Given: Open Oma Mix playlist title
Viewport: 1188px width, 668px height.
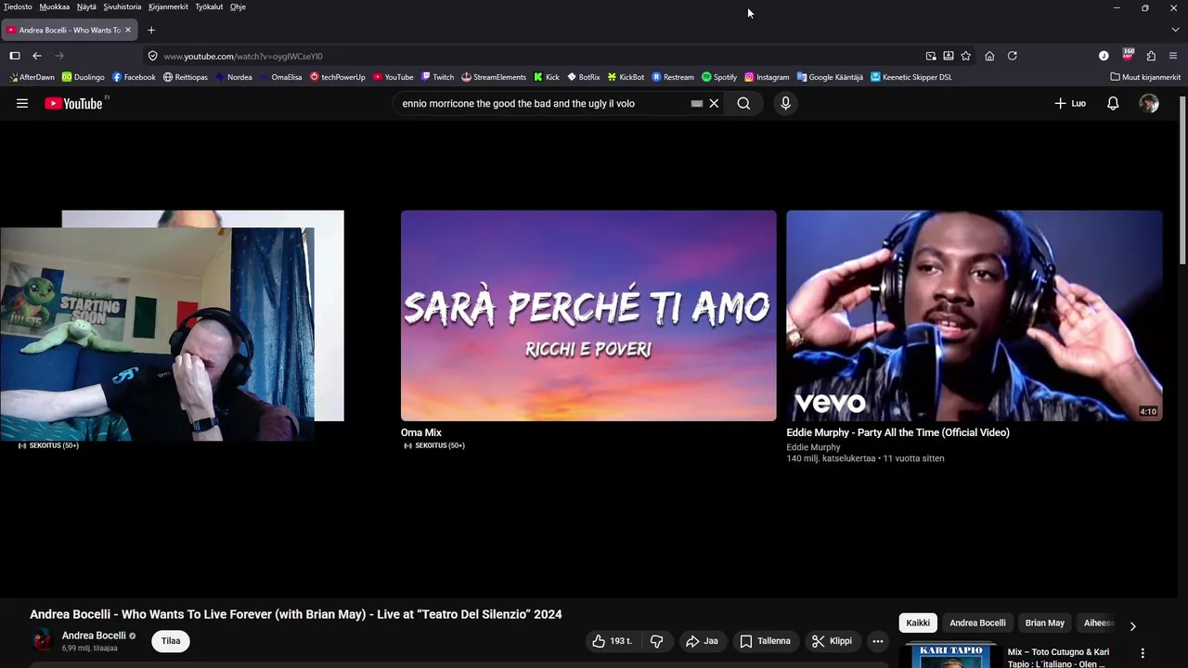Looking at the screenshot, I should pyautogui.click(x=420, y=432).
